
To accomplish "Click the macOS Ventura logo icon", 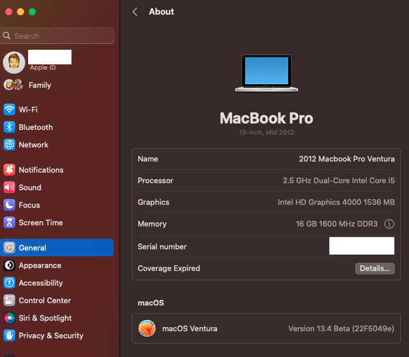I will click(147, 328).
